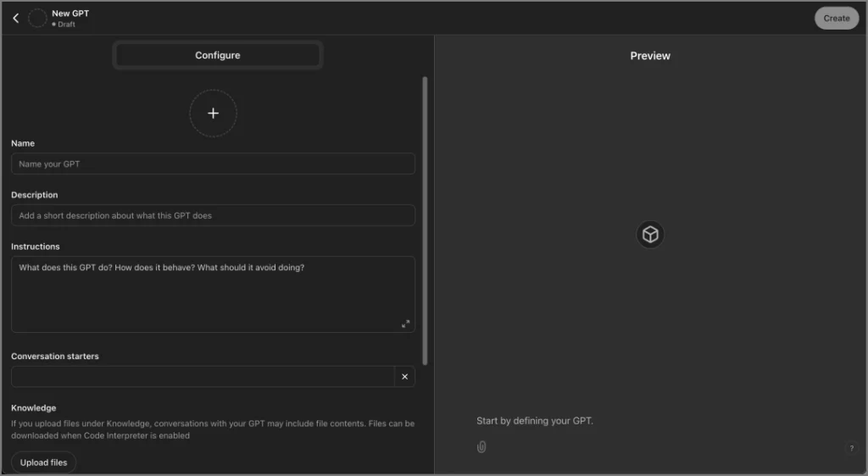
Task: Click the Preview message input area
Action: pos(653,421)
